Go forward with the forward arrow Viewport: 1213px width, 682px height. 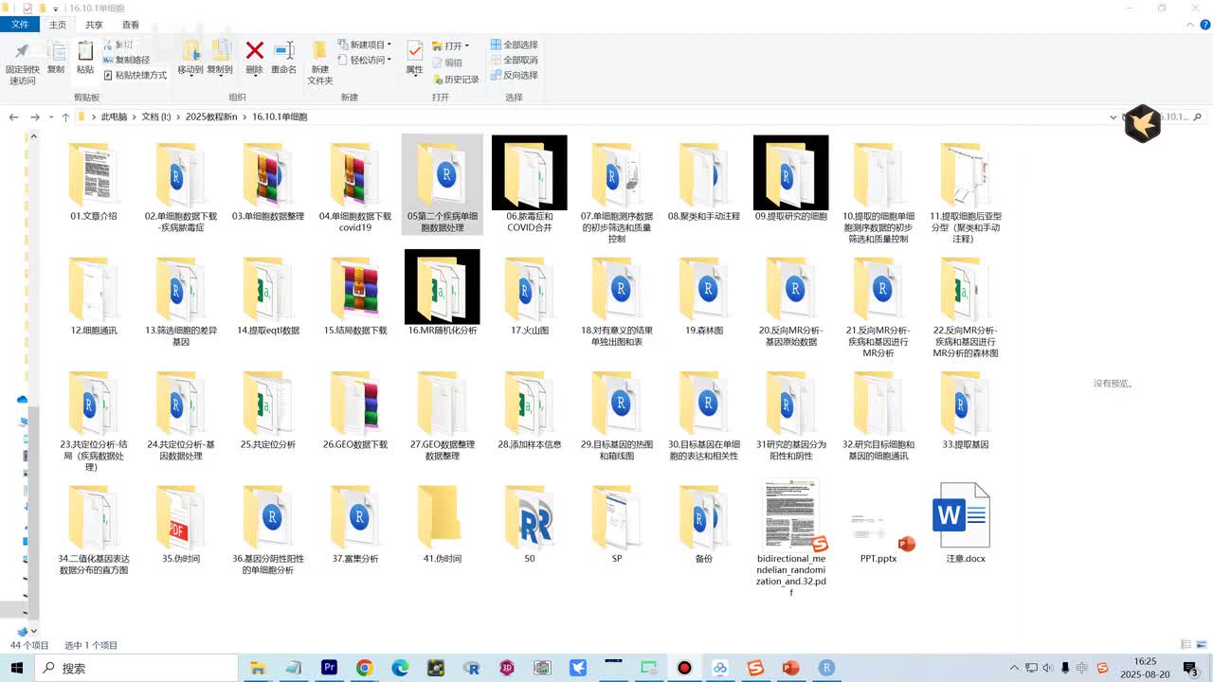coord(35,117)
